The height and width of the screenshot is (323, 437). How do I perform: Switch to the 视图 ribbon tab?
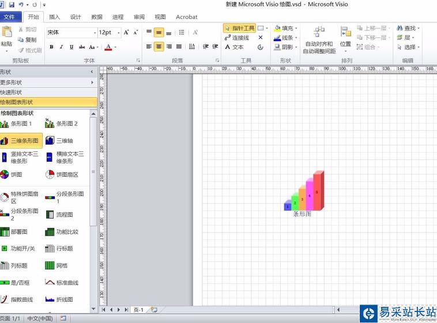click(160, 17)
